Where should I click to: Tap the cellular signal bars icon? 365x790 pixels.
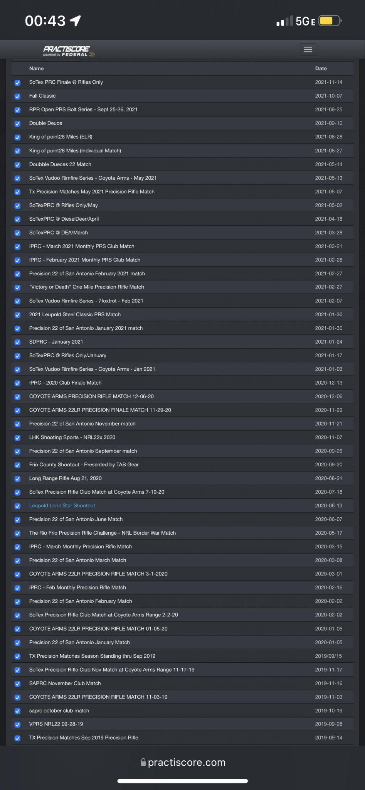(284, 22)
